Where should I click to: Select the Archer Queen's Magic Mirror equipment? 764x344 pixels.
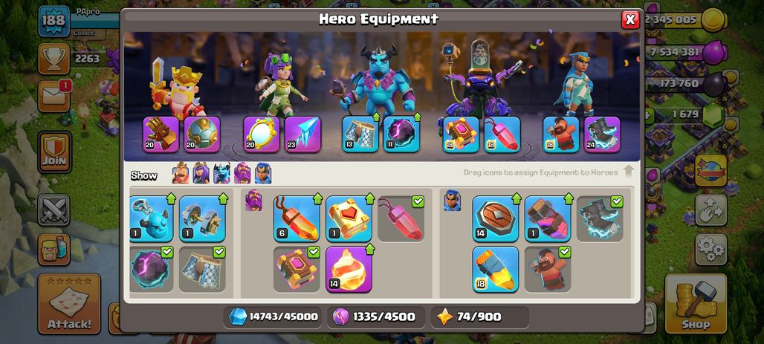coord(261,134)
